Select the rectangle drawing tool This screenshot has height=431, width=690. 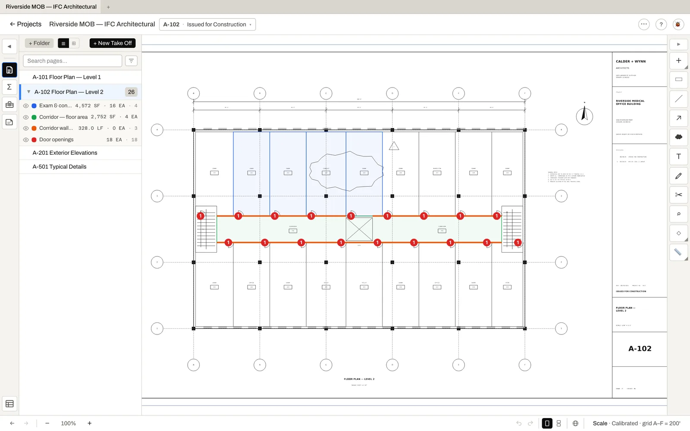[x=678, y=79]
